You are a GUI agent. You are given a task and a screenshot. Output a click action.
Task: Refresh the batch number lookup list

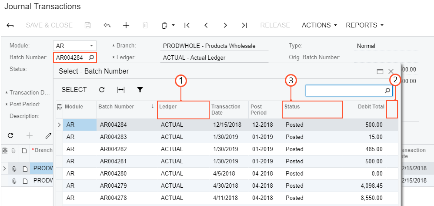(102, 90)
